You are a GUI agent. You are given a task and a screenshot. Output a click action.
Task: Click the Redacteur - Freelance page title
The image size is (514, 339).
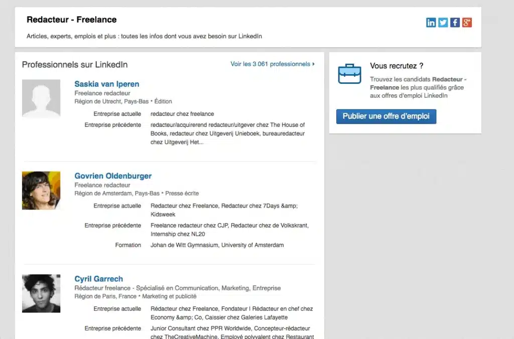[x=71, y=19]
